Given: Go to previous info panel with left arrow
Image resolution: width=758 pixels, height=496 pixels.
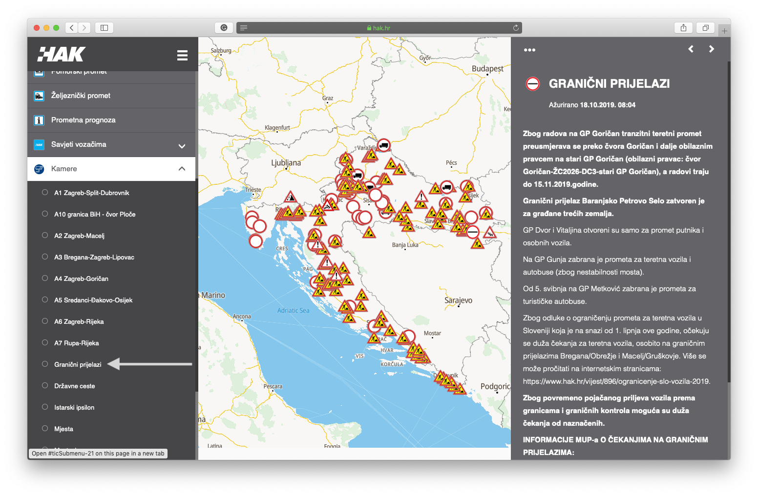Looking at the screenshot, I should pyautogui.click(x=691, y=49).
